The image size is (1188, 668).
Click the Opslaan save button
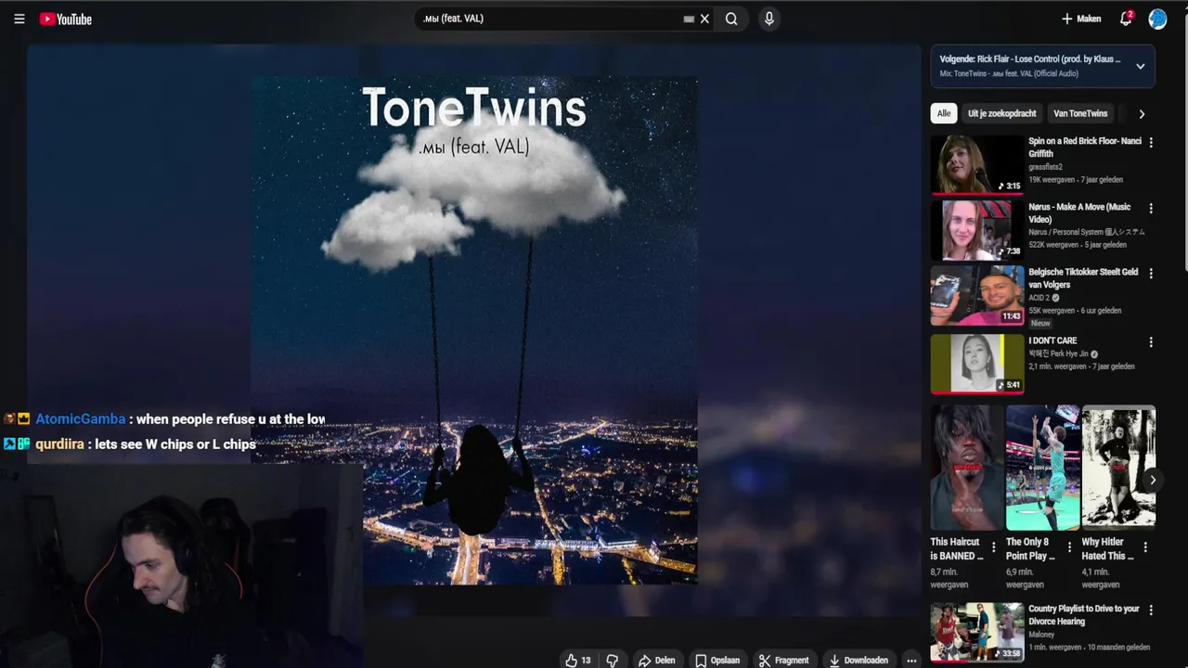point(717,661)
